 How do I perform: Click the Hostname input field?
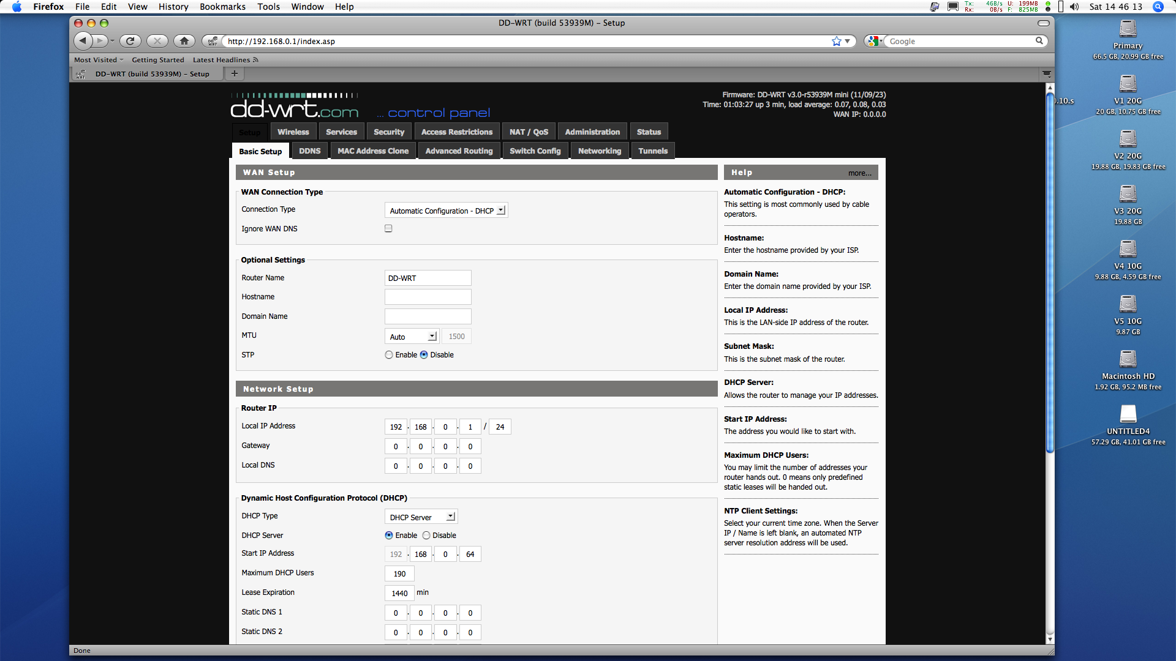(x=428, y=297)
